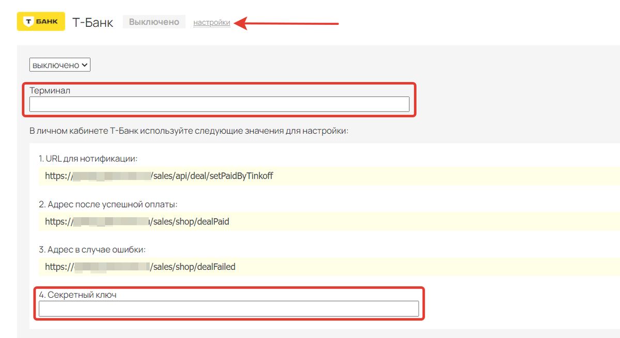This screenshot has height=338, width=620.
Task: Click the URL для нотификации label
Action: (88, 158)
